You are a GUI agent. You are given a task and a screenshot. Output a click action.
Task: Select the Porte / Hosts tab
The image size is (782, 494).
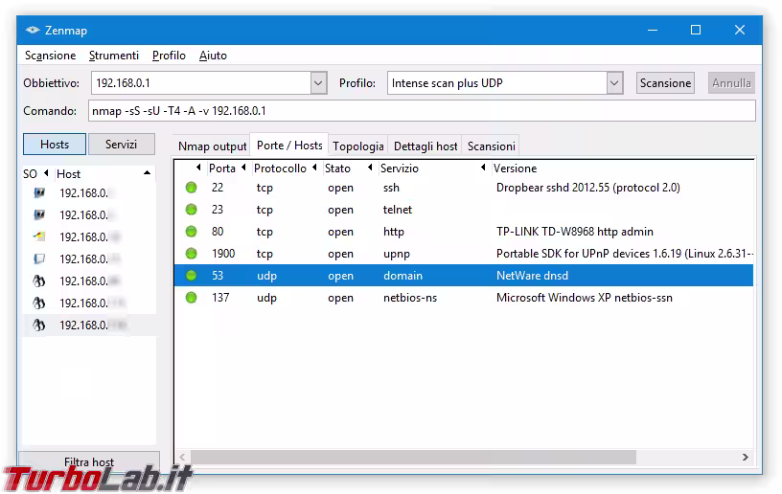[289, 146]
